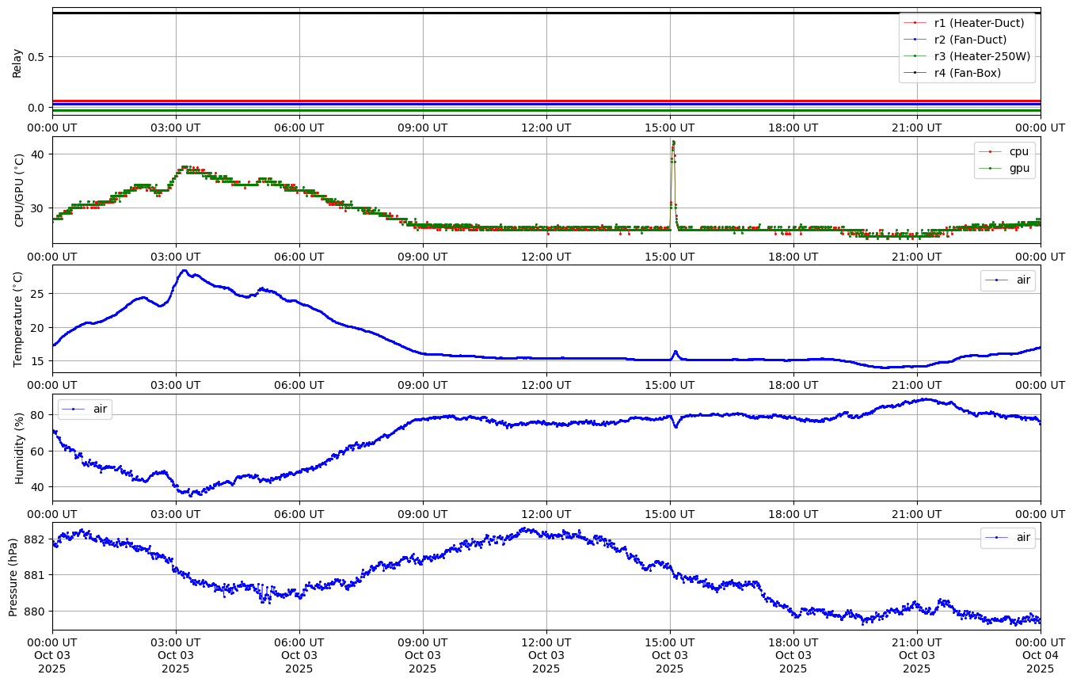
Task: Click the Pressure (hPa) y-axis label
Action: point(13,577)
